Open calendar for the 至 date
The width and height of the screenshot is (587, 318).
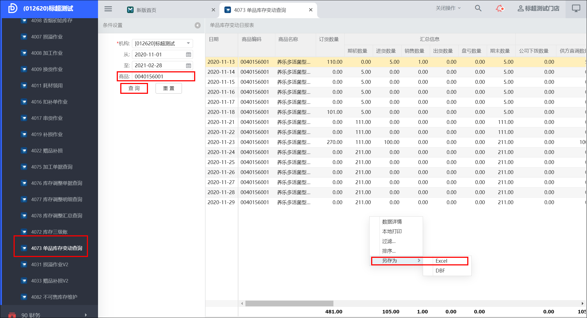coord(188,65)
